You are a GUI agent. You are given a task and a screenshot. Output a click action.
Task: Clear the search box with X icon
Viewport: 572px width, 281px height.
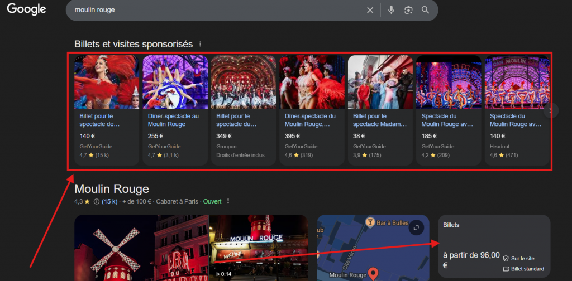(370, 10)
